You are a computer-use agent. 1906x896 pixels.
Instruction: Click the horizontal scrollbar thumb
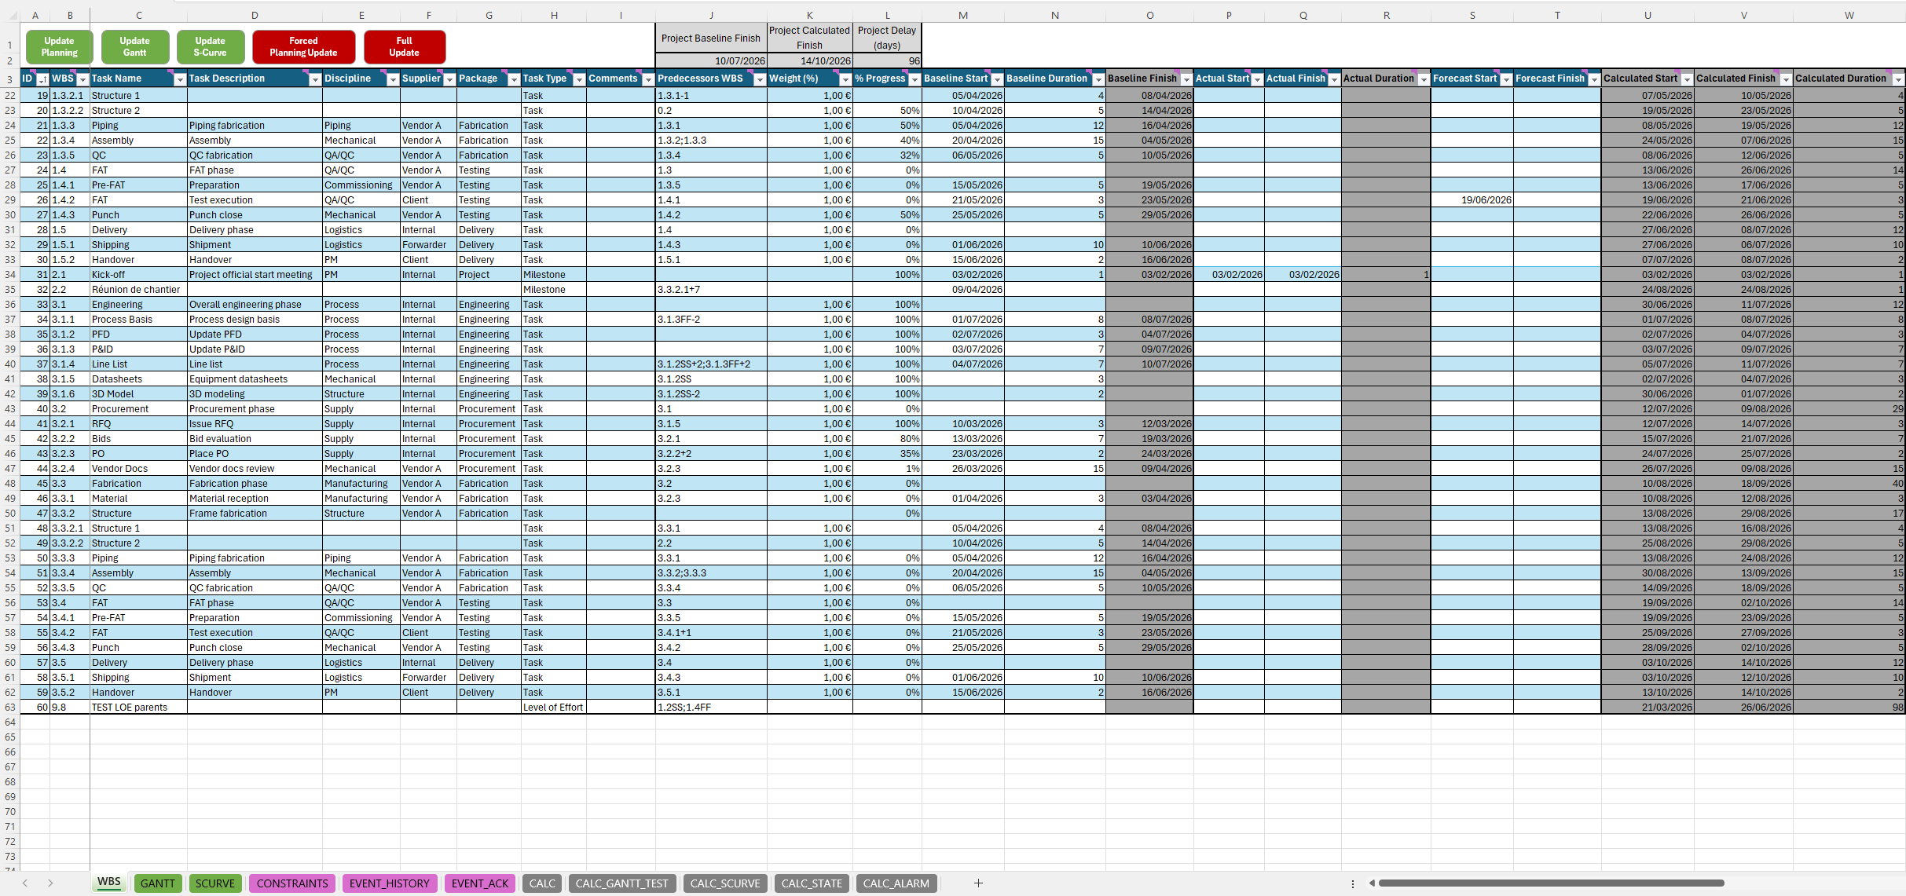1551,883
